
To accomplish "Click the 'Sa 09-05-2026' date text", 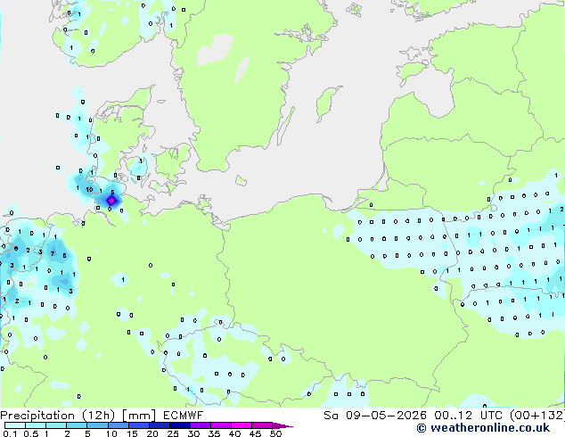I will 375,416.
